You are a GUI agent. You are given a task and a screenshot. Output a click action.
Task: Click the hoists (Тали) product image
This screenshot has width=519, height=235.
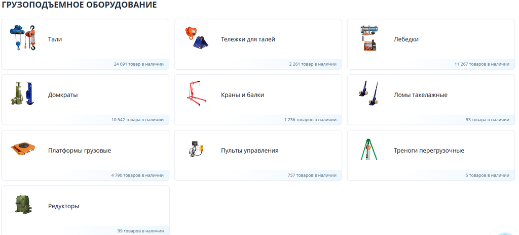point(23,38)
